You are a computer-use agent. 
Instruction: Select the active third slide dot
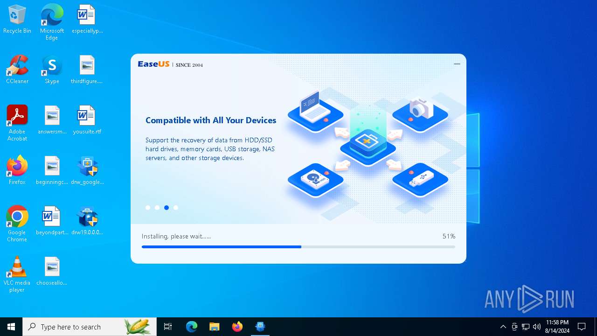[167, 208]
